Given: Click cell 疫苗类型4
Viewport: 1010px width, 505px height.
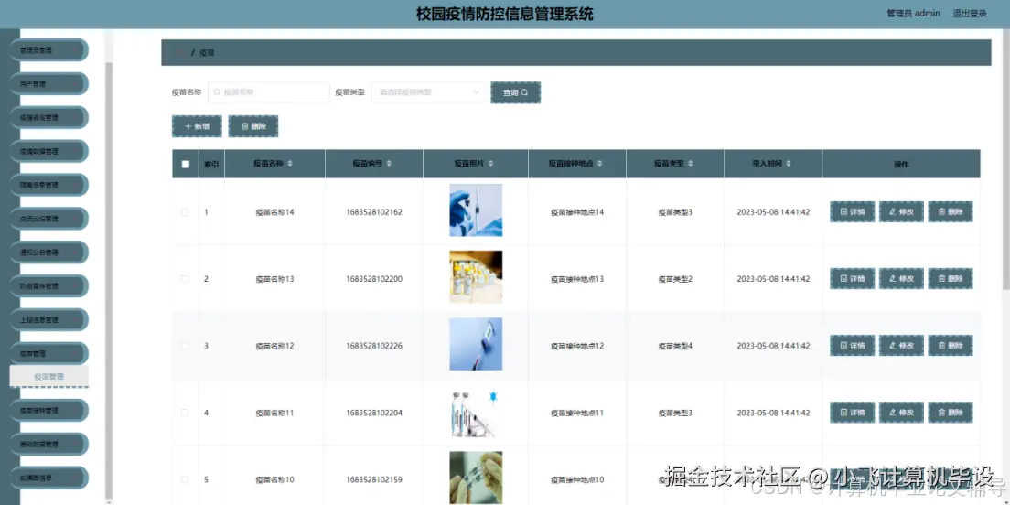Looking at the screenshot, I should pyautogui.click(x=675, y=346).
